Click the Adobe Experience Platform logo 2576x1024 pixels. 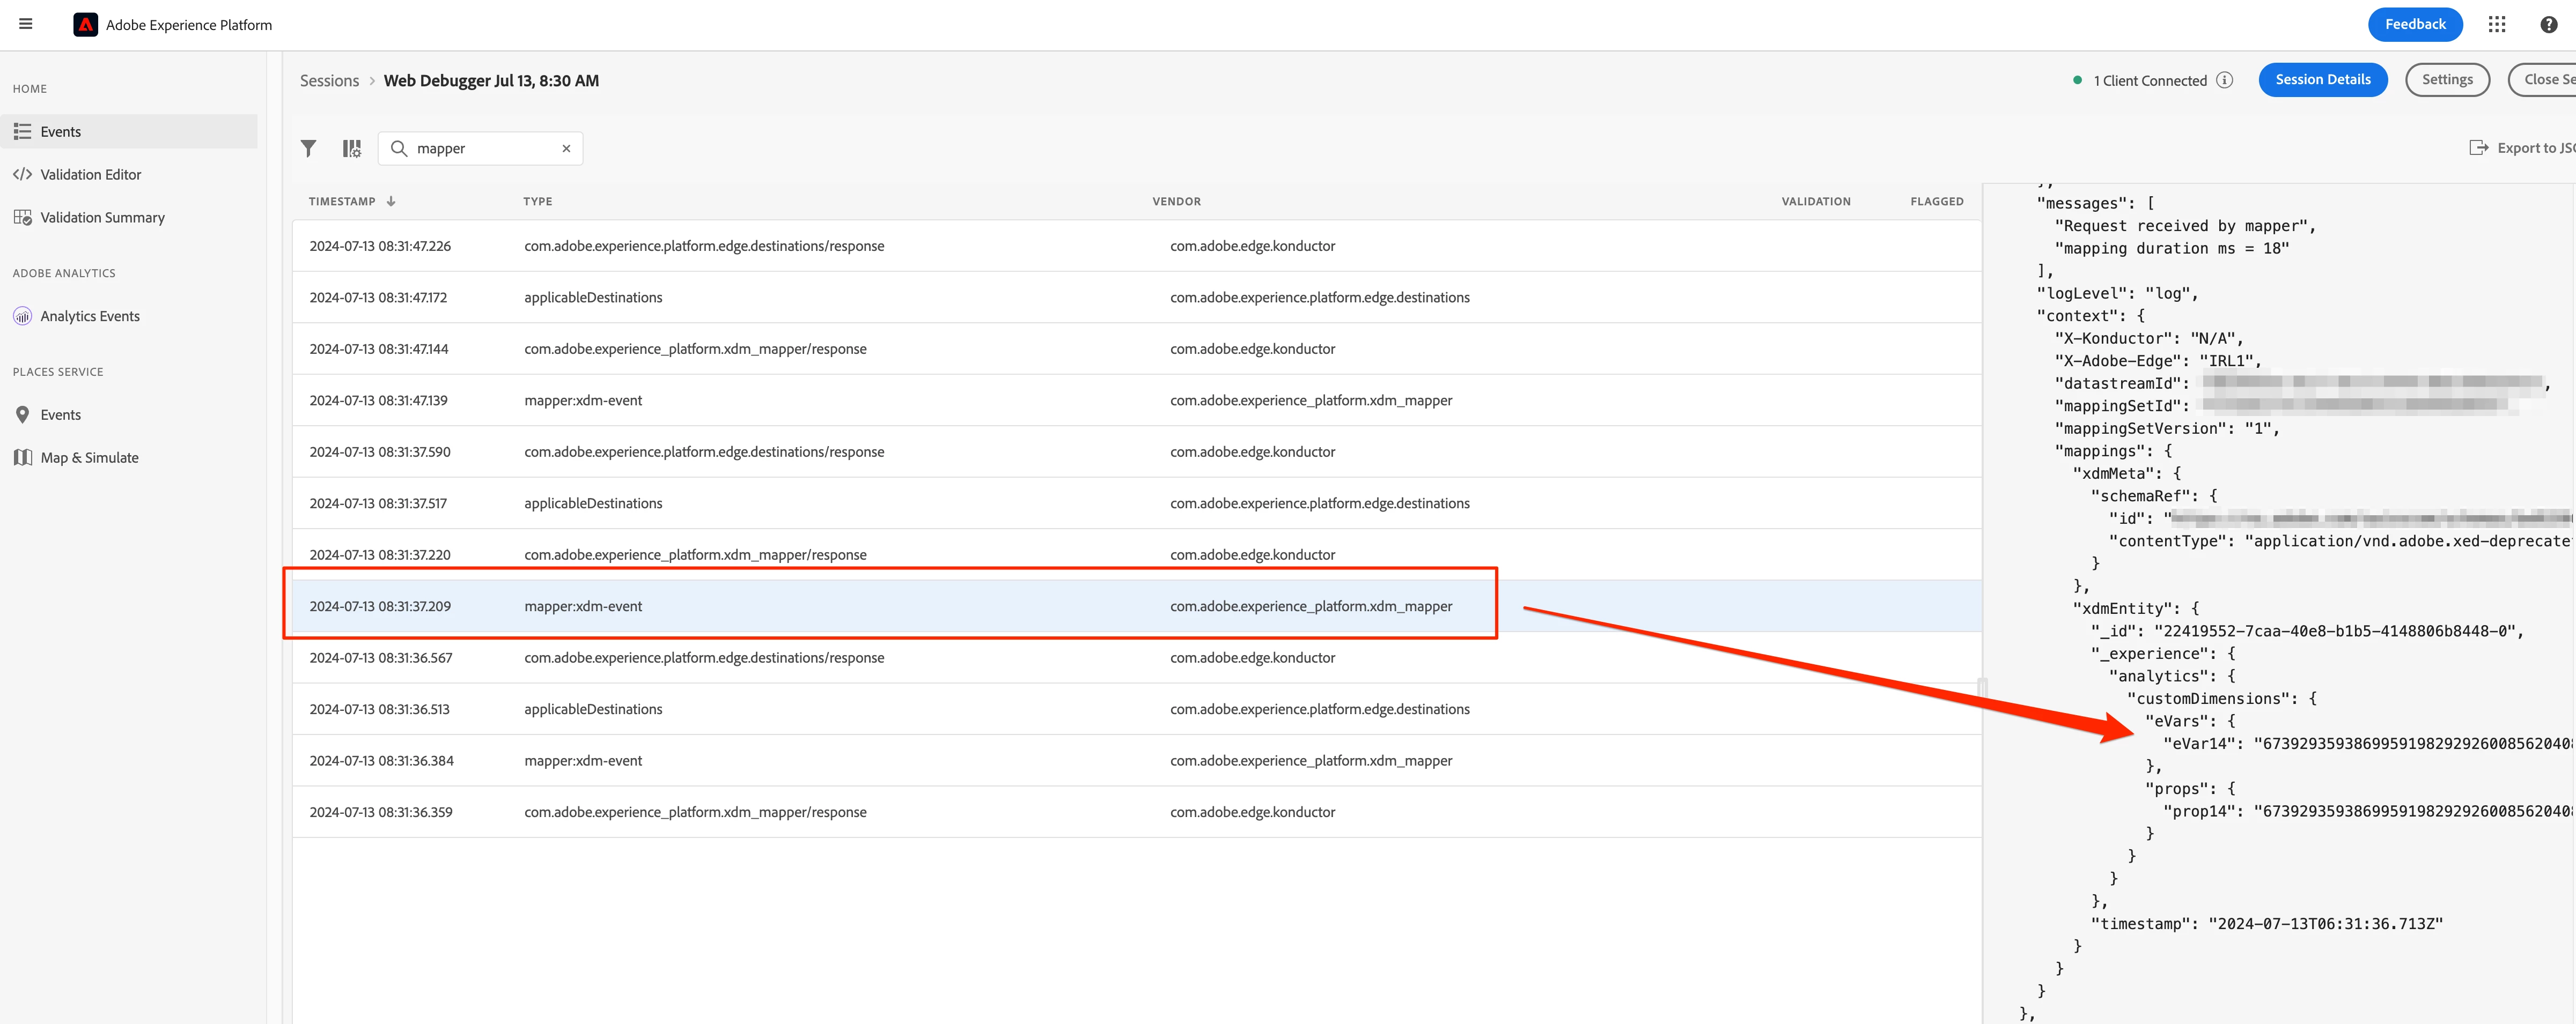[x=86, y=25]
